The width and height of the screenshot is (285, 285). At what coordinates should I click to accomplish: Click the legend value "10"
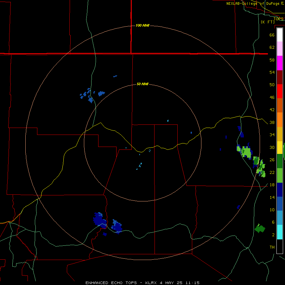point(272,210)
